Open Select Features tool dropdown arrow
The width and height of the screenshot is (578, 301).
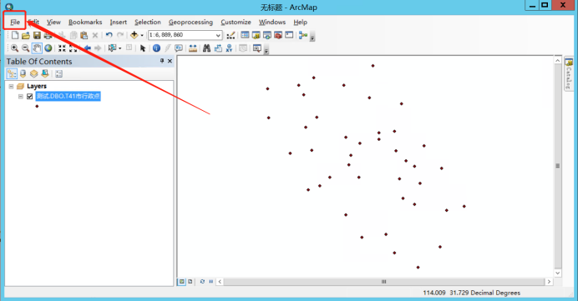click(119, 48)
